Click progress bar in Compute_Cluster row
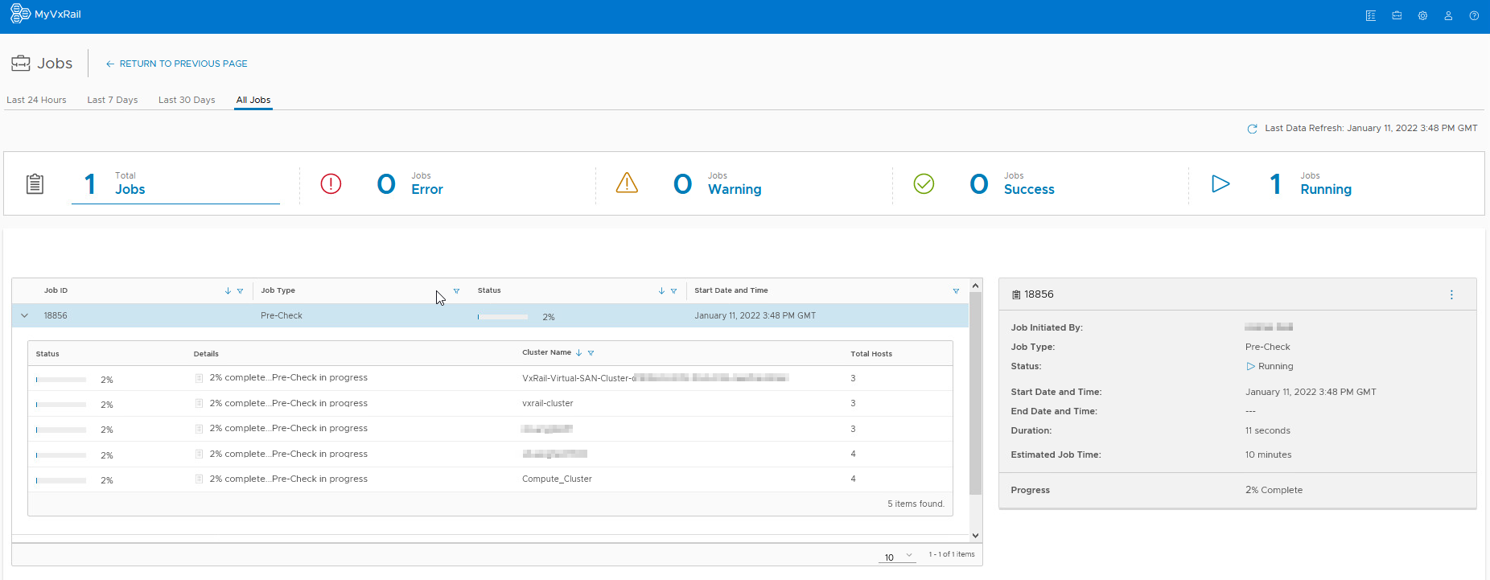 tap(61, 480)
